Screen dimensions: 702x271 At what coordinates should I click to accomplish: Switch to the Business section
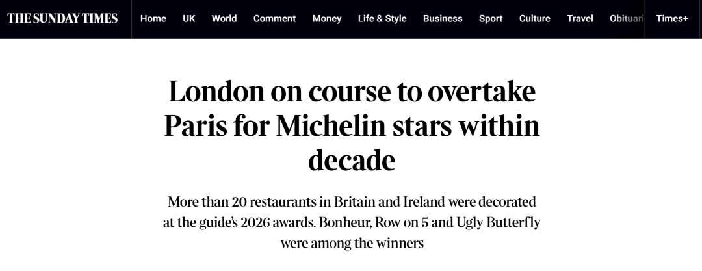tap(443, 18)
